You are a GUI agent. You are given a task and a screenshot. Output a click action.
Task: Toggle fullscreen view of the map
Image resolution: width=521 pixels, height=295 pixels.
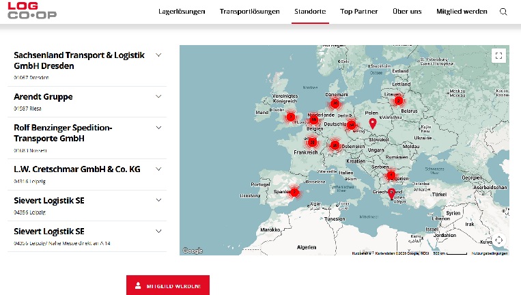[x=498, y=55]
